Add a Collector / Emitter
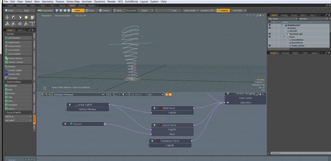 click(18, 62)
